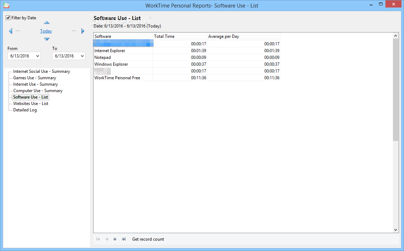Go to last record navigation icon
The image size is (404, 251).
pyautogui.click(x=124, y=239)
